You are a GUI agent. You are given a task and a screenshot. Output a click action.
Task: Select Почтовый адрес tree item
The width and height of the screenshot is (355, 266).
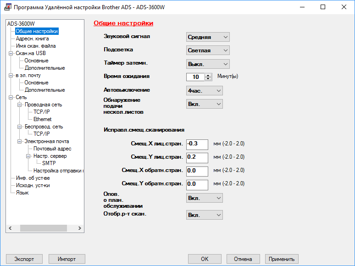pyautogui.click(x=52, y=149)
